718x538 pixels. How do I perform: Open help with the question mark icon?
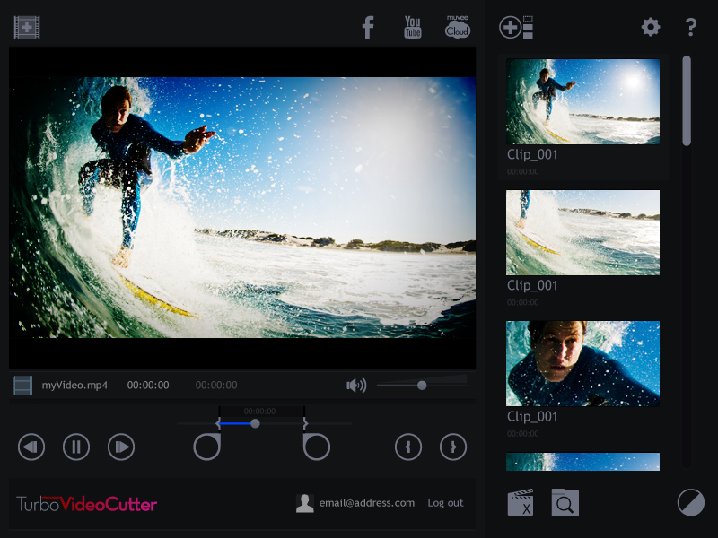[x=691, y=28]
